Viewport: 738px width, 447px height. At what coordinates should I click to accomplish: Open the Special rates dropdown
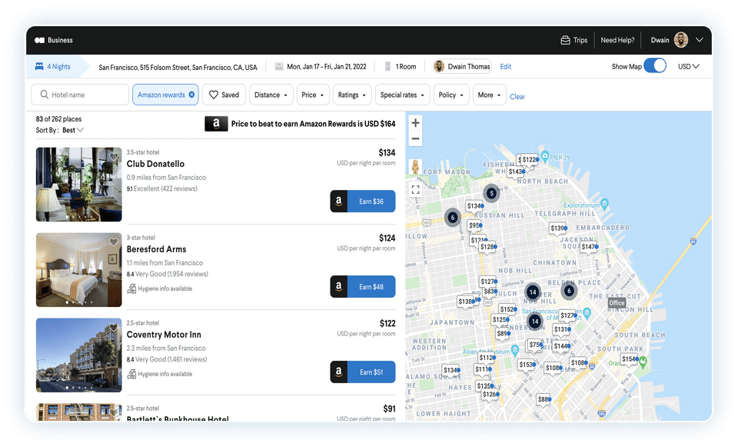(402, 95)
